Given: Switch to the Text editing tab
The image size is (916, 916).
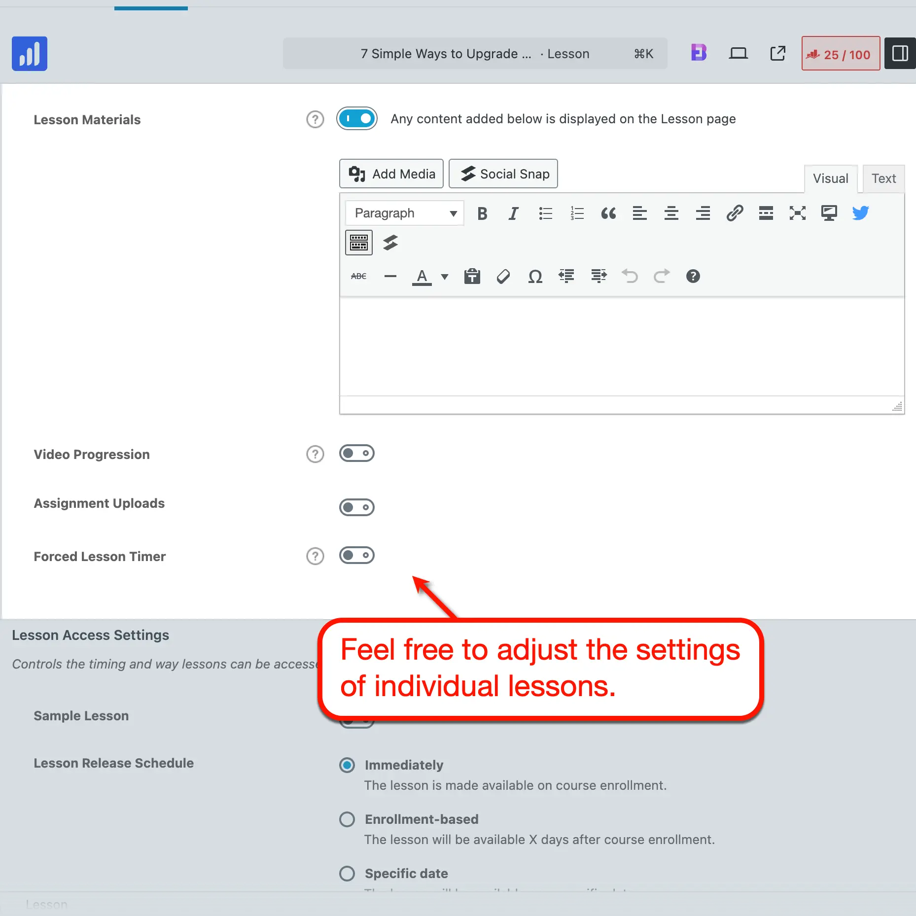Looking at the screenshot, I should tap(883, 178).
